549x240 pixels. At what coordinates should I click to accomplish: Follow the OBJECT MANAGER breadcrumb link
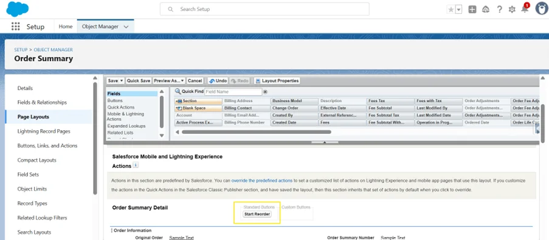(x=54, y=50)
